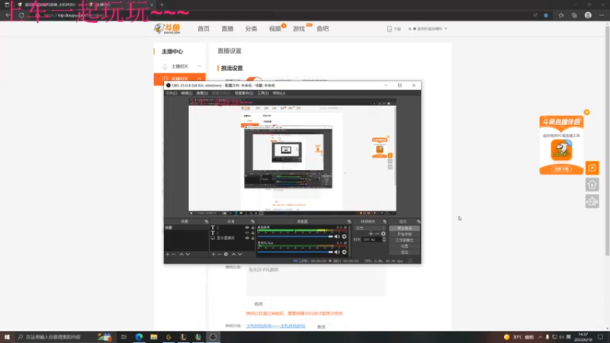The image size is (610, 343).
Task: Favorite this page with the star icon
Action: coord(546,15)
